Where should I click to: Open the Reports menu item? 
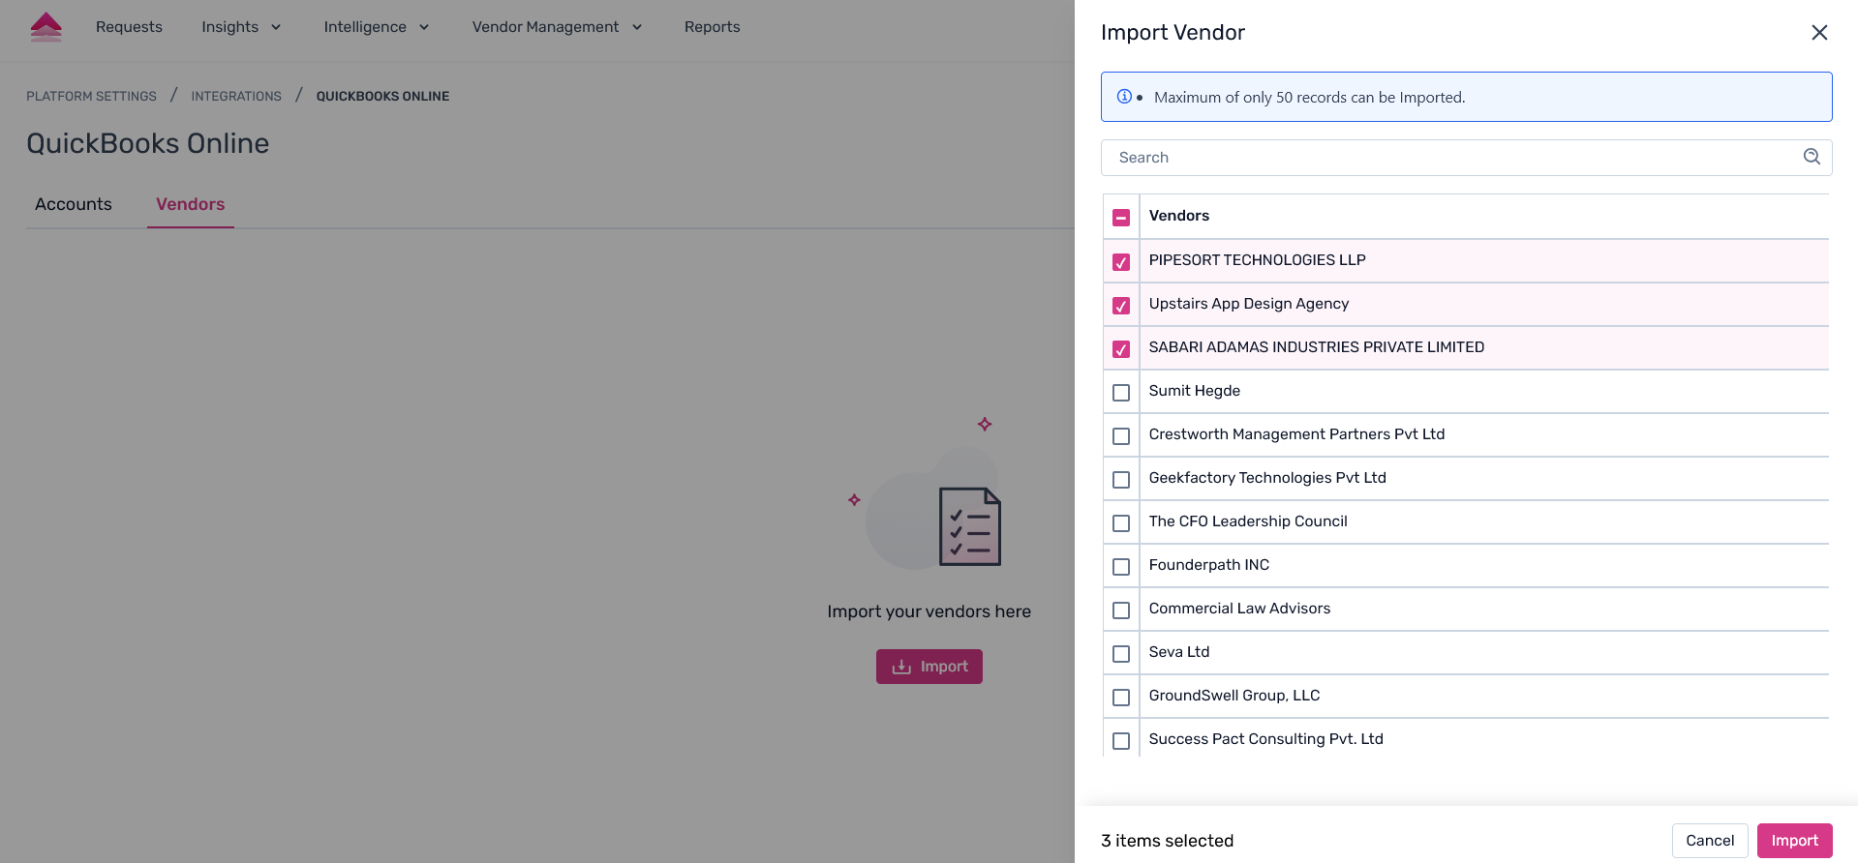coord(712,27)
